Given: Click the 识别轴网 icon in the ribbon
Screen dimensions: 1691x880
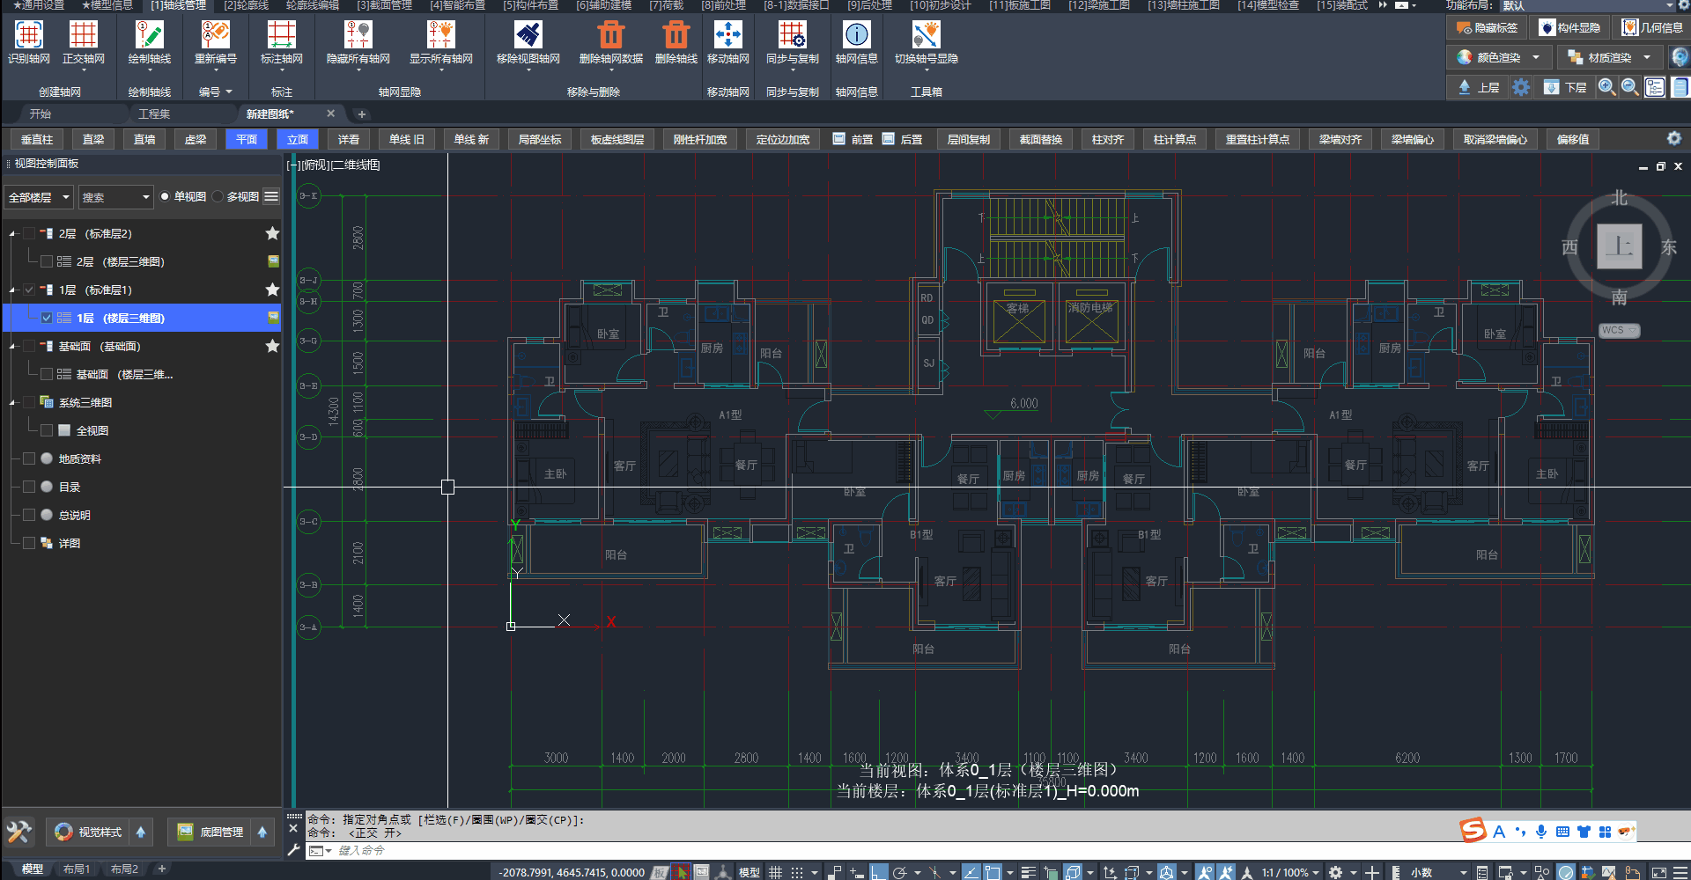Looking at the screenshot, I should (x=29, y=35).
